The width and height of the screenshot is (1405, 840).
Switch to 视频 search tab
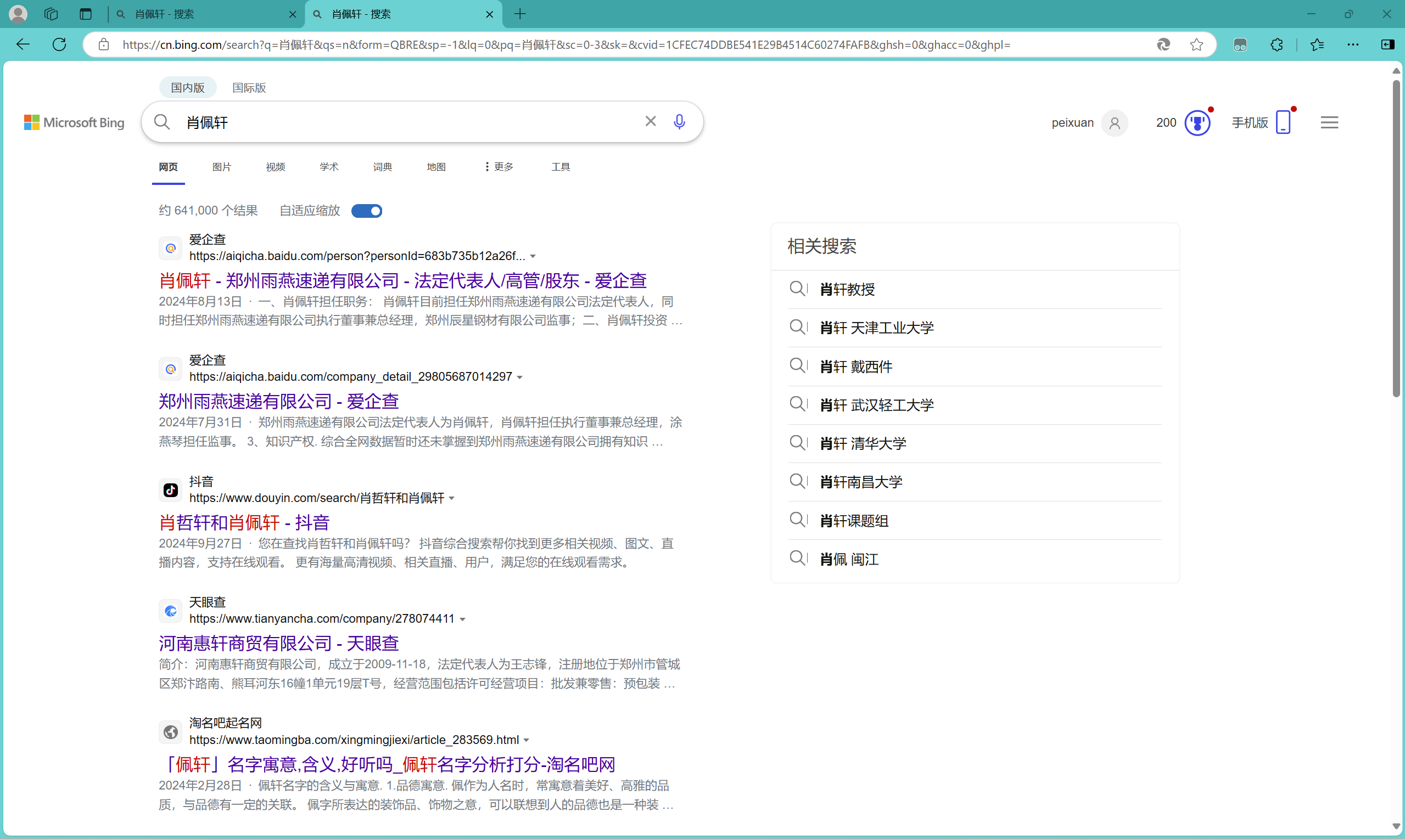pyautogui.click(x=275, y=166)
